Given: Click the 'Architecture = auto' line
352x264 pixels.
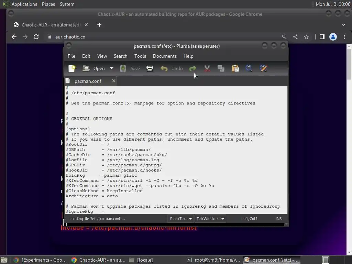Looking at the screenshot, I should (91, 196).
